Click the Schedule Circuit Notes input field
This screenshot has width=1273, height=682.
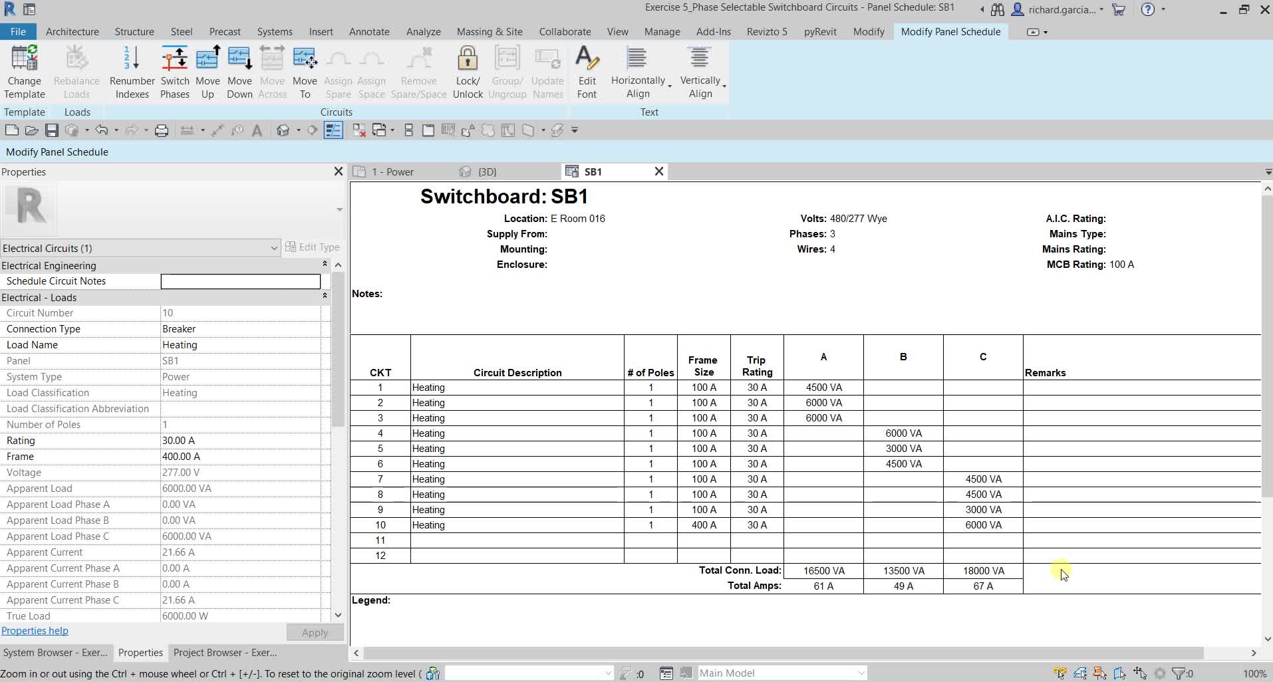pos(239,281)
